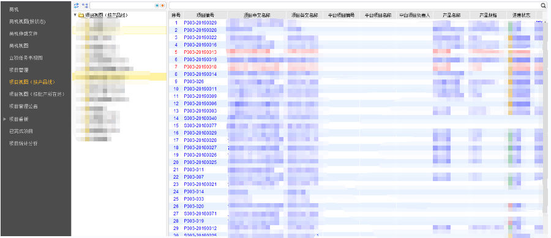Viewport: 551px width, 238px height.
Task: Open project S003-20180077
Action: click(x=200, y=125)
